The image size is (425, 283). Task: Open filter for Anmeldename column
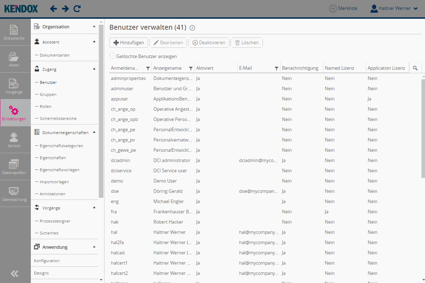point(148,69)
